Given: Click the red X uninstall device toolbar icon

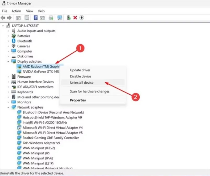Looking at the screenshot, I should point(75,18).
